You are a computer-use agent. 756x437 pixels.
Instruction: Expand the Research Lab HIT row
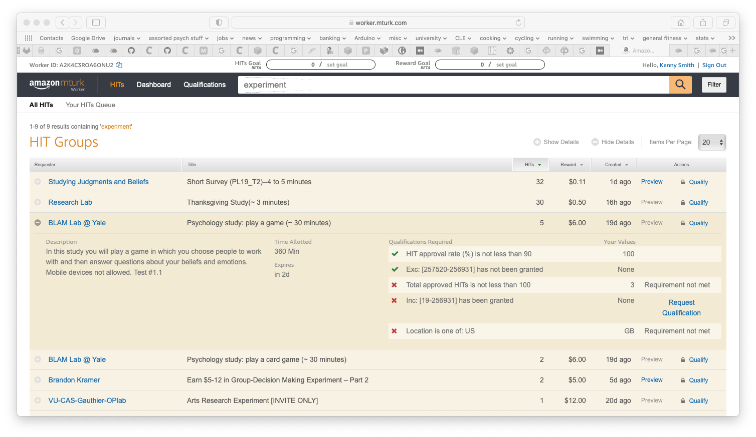(38, 202)
